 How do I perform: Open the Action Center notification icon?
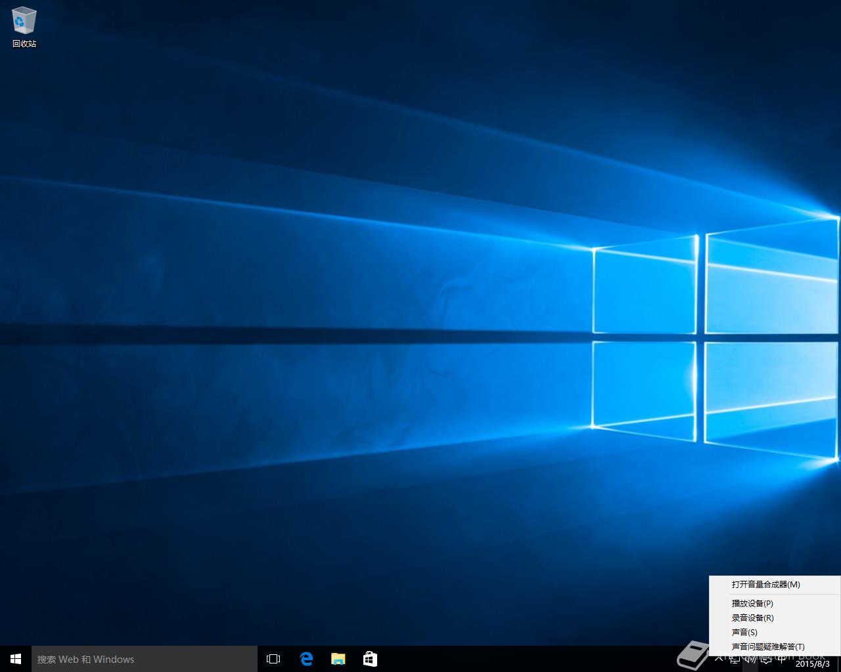pos(766,659)
